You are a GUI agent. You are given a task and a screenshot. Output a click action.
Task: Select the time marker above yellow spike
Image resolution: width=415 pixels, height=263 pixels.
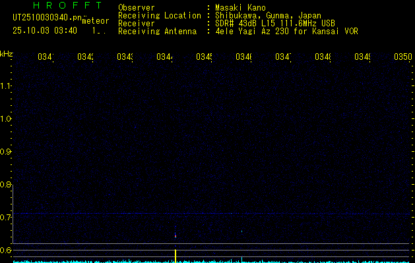[165, 57]
